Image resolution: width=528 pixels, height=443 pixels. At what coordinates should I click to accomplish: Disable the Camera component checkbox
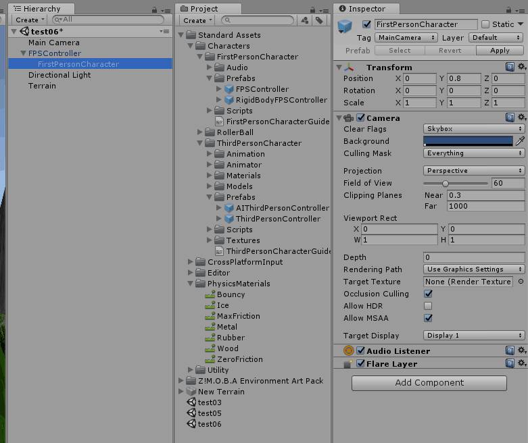click(360, 118)
